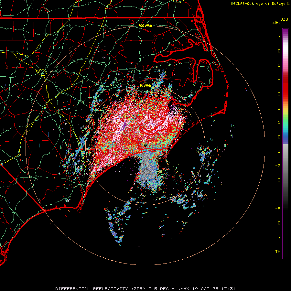Click the -3 value on the color scale

(278, 180)
